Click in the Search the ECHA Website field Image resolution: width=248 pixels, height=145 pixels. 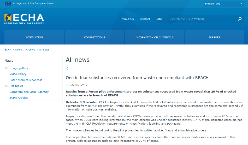pyautogui.click(x=202, y=19)
